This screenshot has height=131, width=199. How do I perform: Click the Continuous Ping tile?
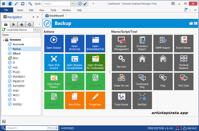[x=142, y=81]
